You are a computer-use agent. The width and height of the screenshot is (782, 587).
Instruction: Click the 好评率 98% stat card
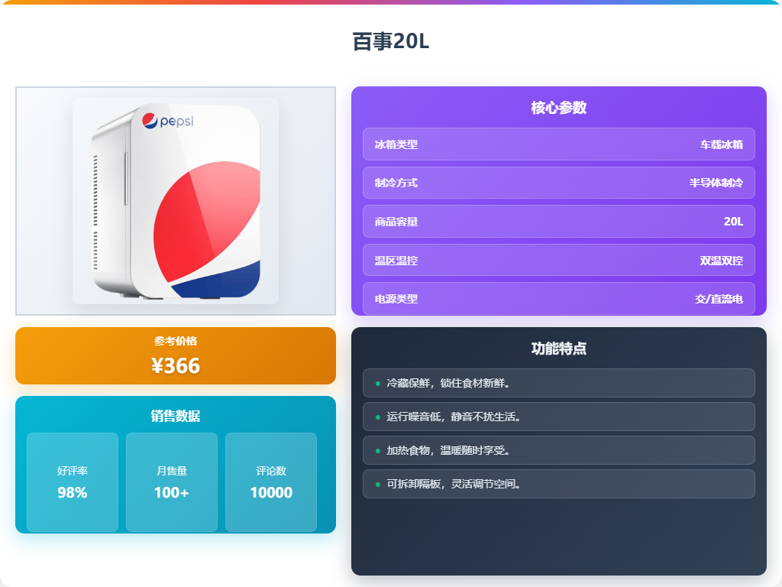tap(73, 482)
